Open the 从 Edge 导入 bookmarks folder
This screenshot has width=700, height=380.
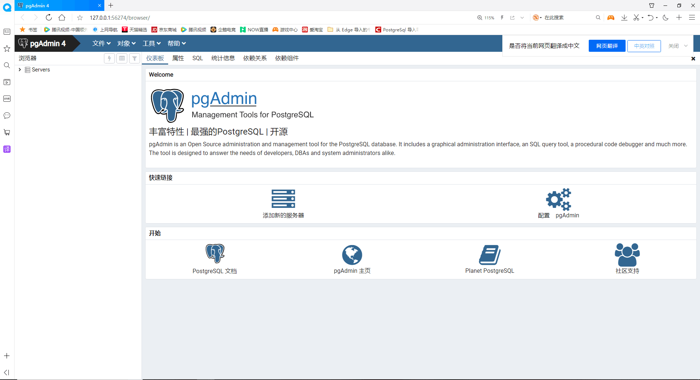pos(349,30)
